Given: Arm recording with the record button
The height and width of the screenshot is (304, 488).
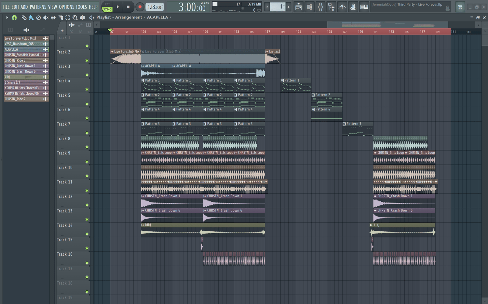Looking at the screenshot, I should click(x=140, y=7).
